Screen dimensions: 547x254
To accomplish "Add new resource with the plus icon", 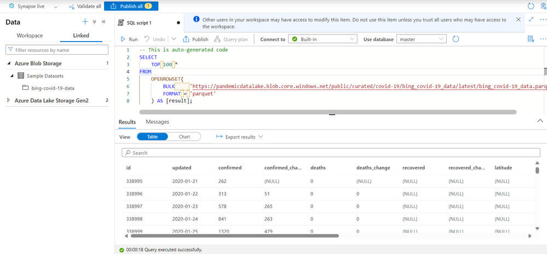I will [85, 22].
